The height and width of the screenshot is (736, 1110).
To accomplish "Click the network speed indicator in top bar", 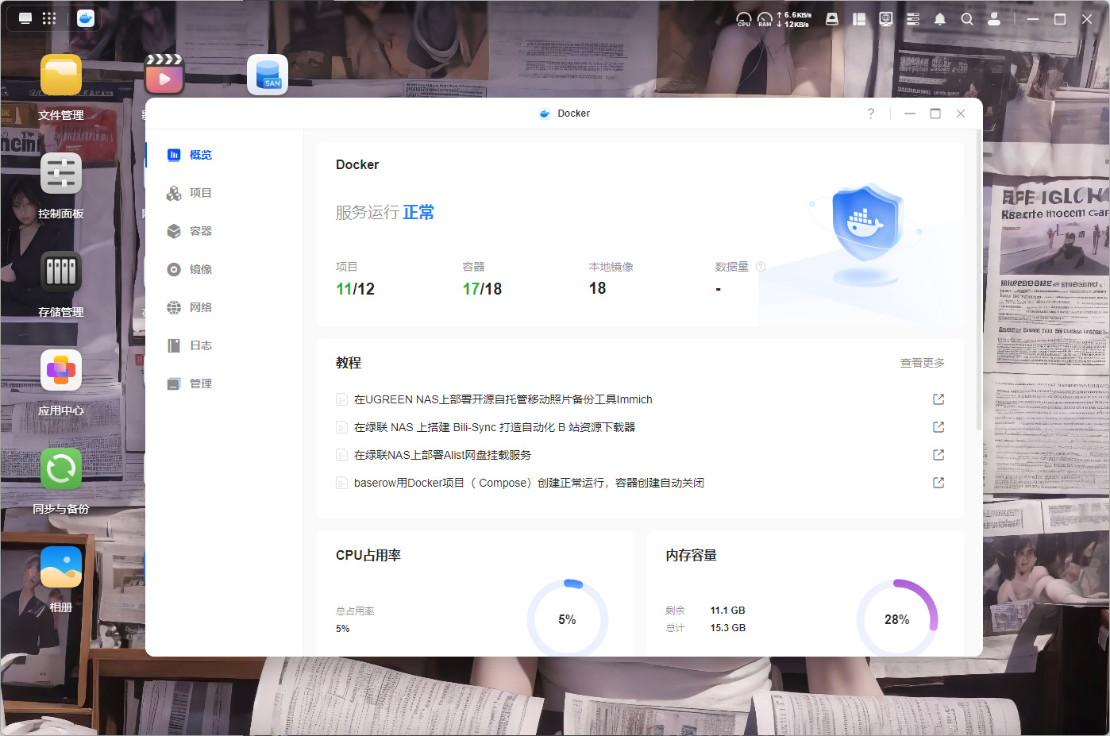I will click(793, 19).
